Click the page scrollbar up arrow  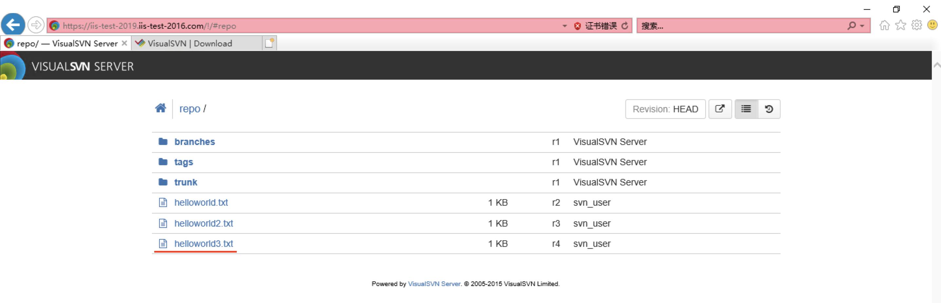[x=937, y=66]
